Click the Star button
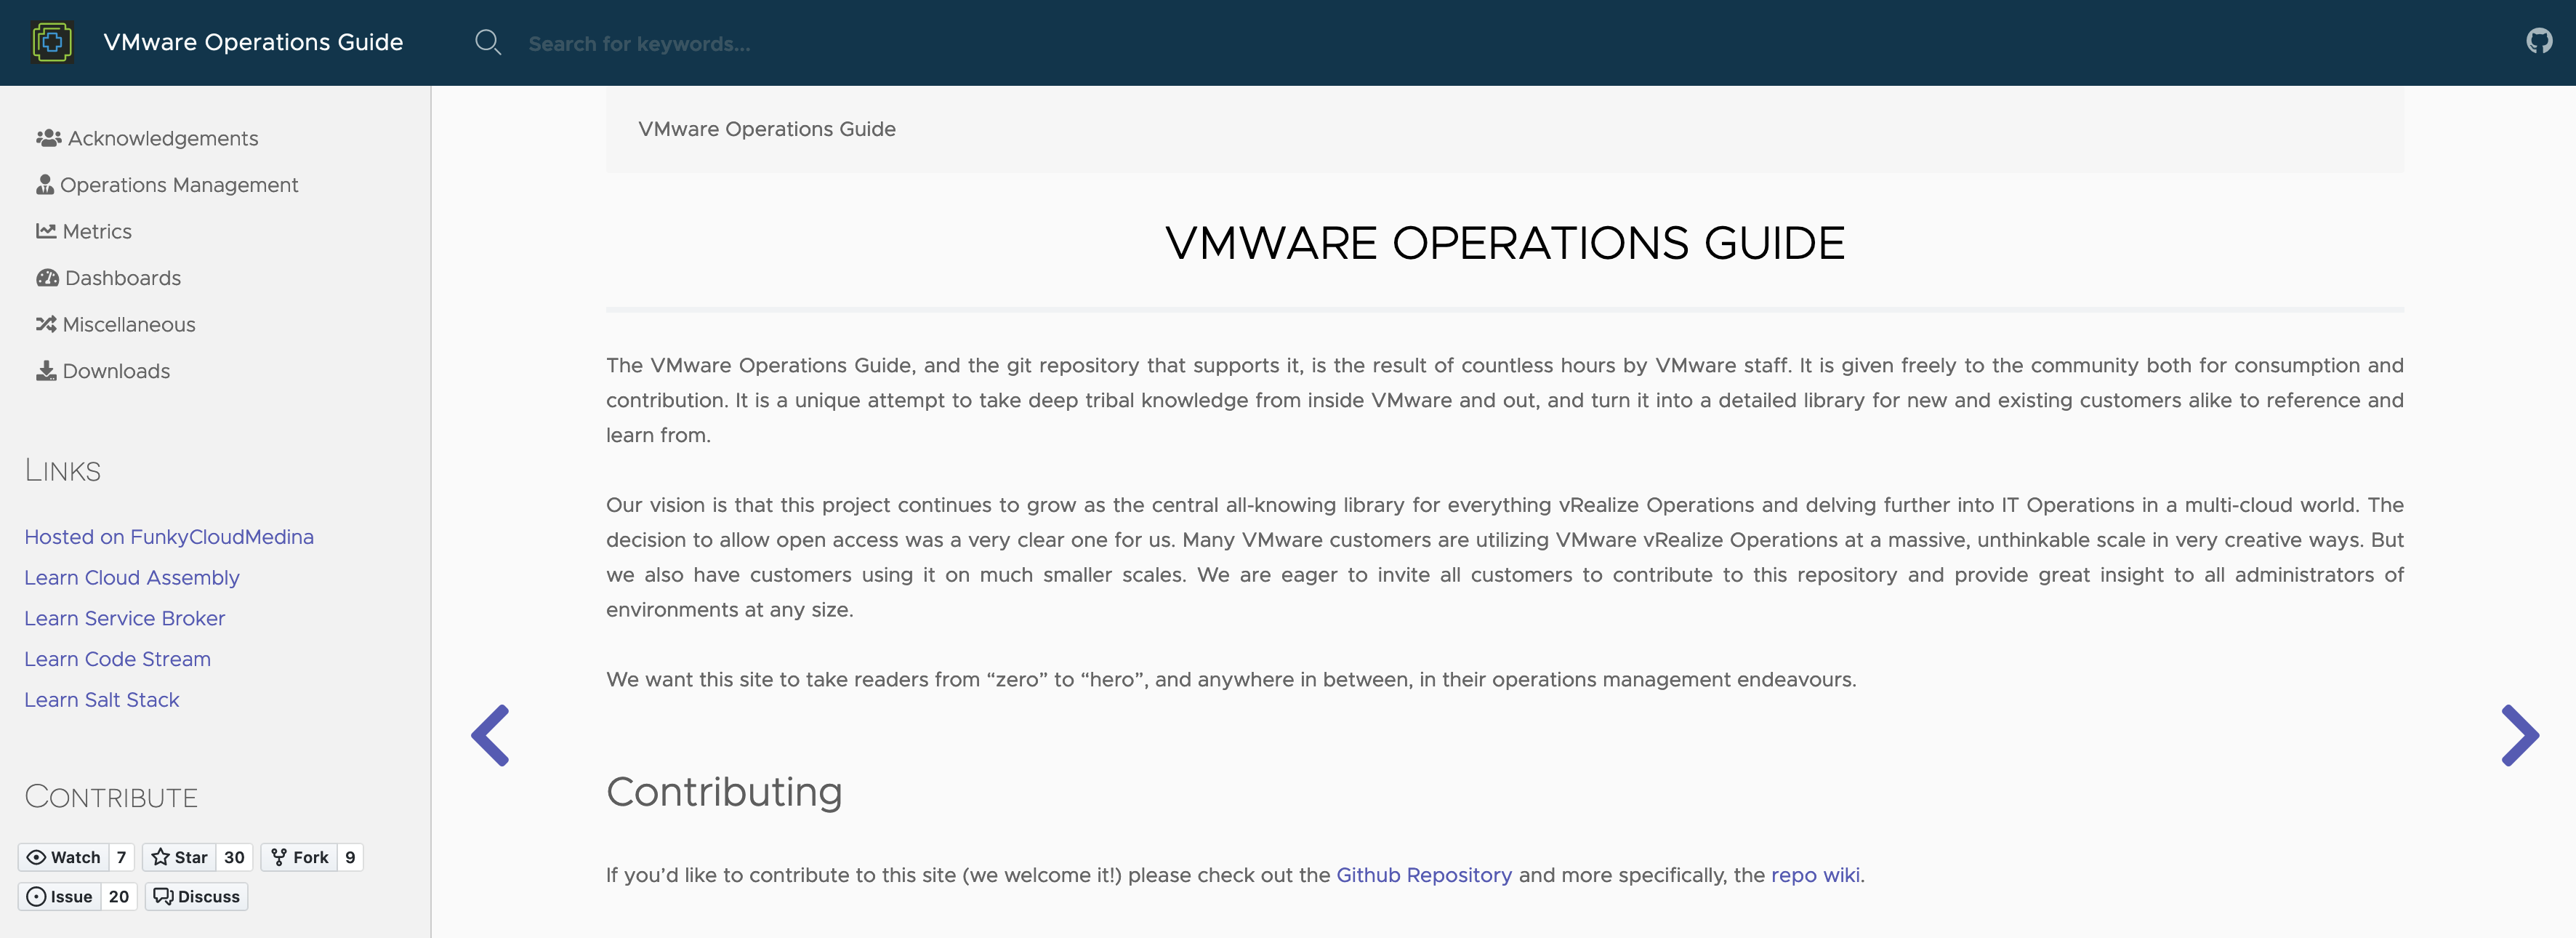 tap(180, 857)
